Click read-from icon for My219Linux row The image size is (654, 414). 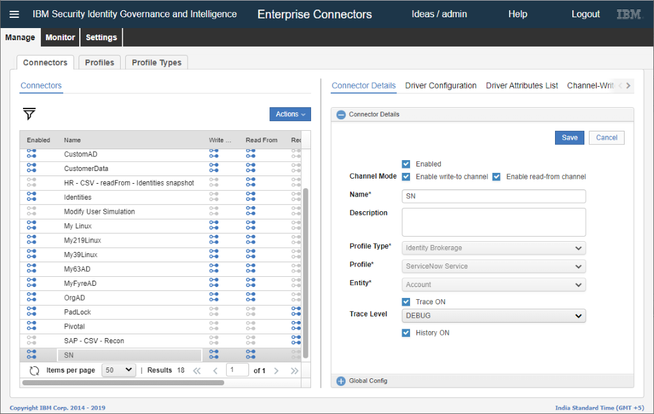coord(250,240)
